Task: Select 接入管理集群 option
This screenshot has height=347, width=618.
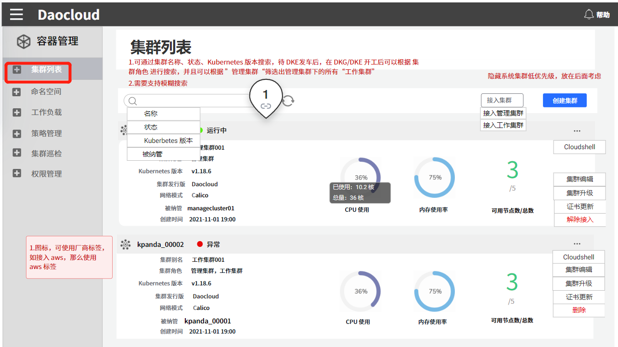Action: [503, 113]
